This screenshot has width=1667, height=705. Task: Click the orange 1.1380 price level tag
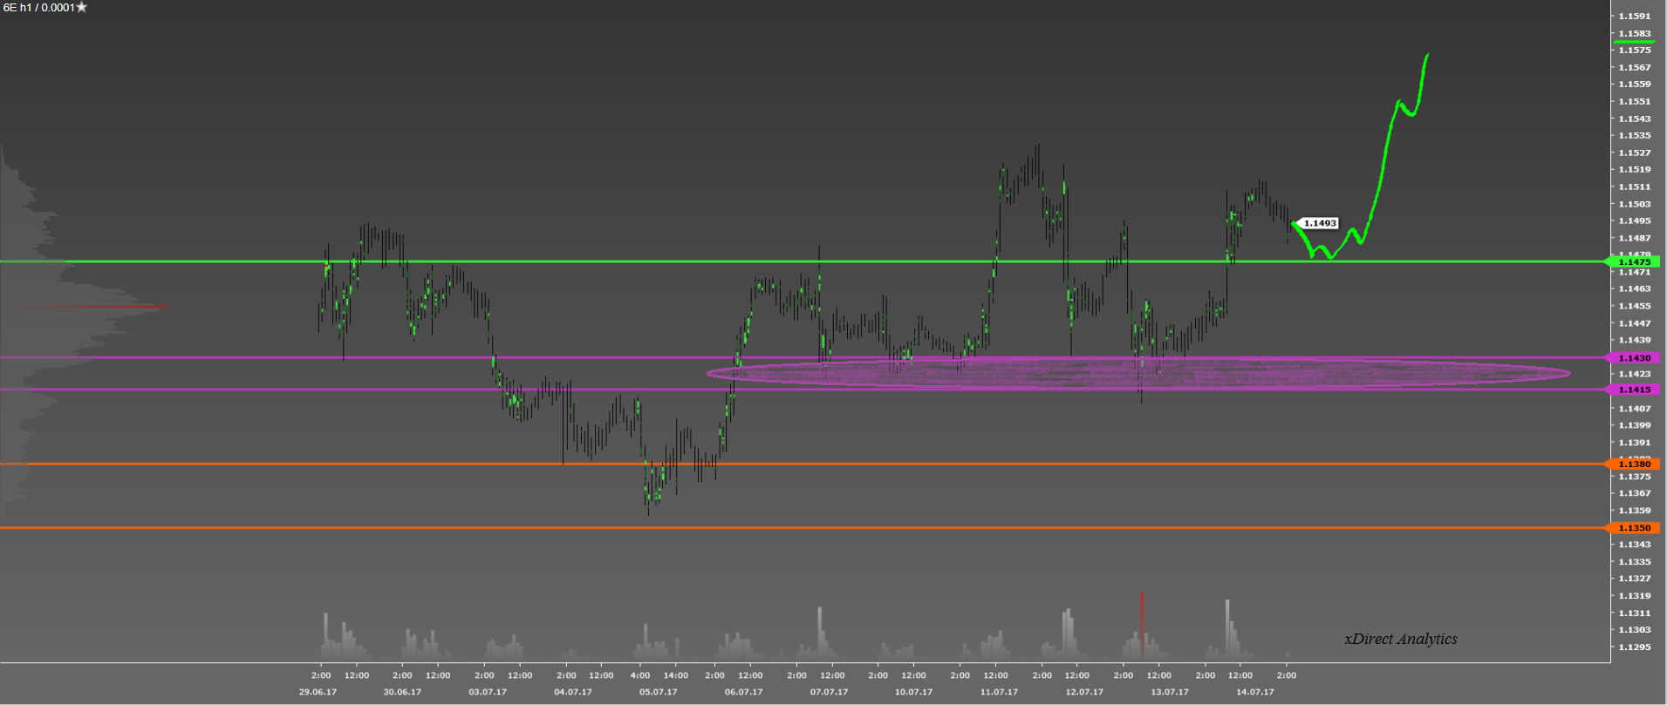click(x=1633, y=464)
